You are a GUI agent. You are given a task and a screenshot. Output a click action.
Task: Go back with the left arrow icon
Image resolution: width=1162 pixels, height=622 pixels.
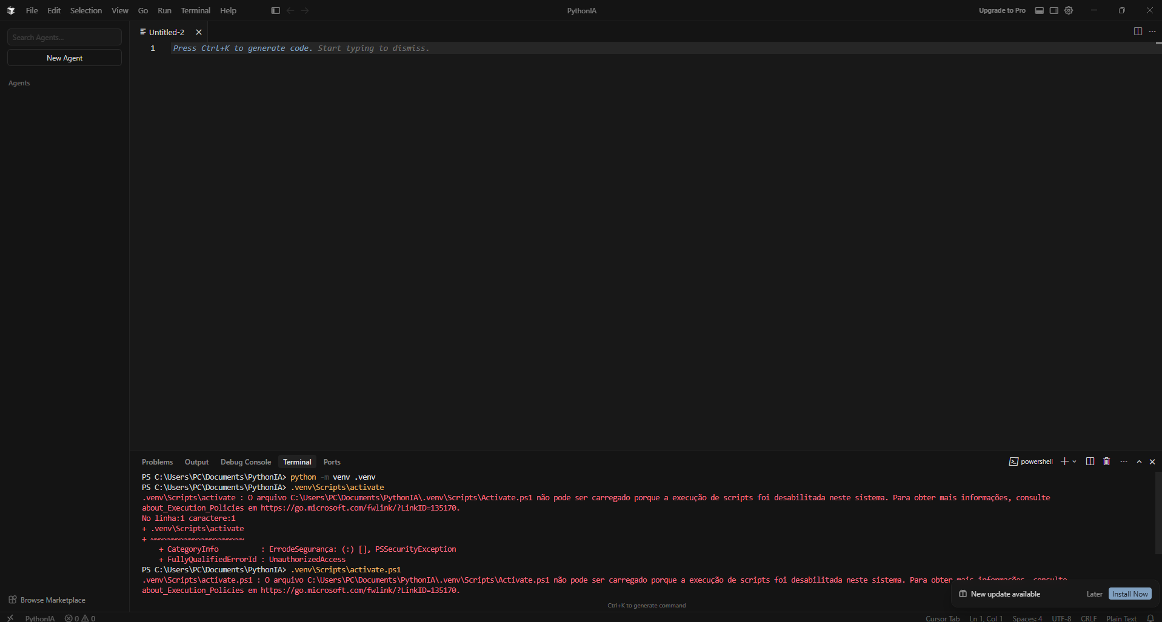tap(290, 10)
